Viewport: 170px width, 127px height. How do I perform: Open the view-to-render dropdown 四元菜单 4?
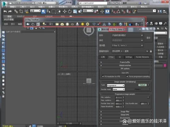click(x=130, y=51)
